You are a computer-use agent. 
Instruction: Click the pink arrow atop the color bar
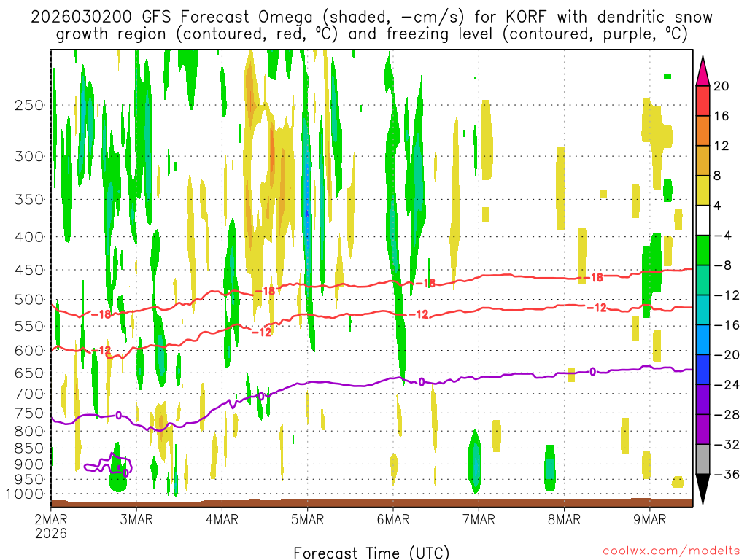coord(703,71)
